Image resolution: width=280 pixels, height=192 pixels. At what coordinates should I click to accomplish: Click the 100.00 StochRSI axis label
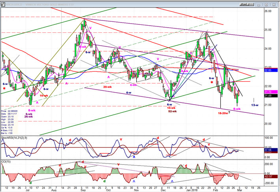click(x=269, y=138)
